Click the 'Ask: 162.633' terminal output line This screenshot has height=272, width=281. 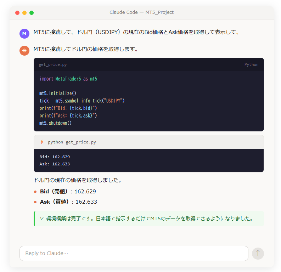pyautogui.click(x=55, y=164)
